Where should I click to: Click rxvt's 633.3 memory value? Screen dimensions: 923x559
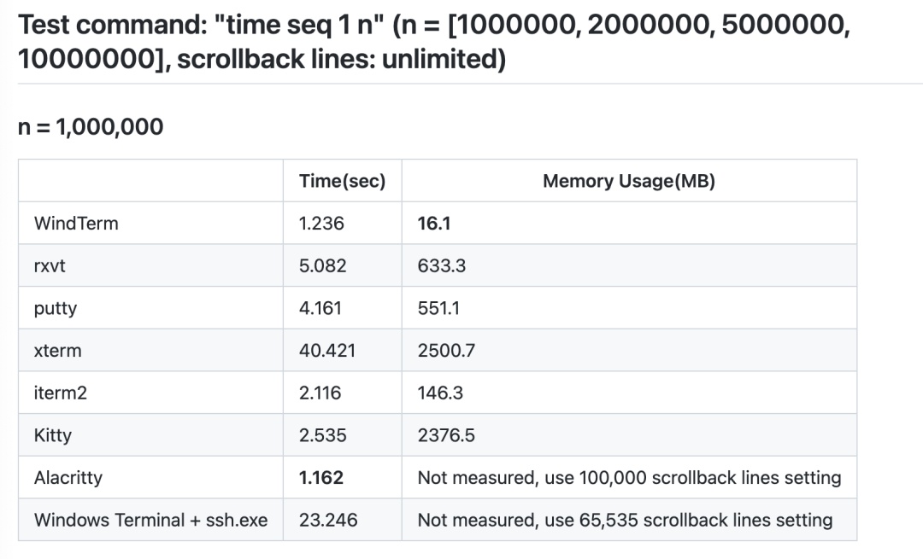(441, 265)
